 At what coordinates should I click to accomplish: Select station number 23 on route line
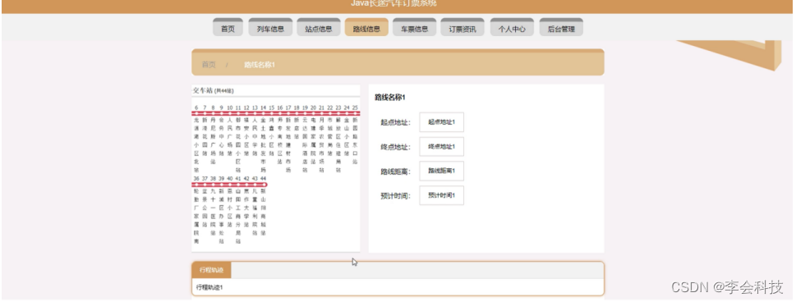(338, 108)
